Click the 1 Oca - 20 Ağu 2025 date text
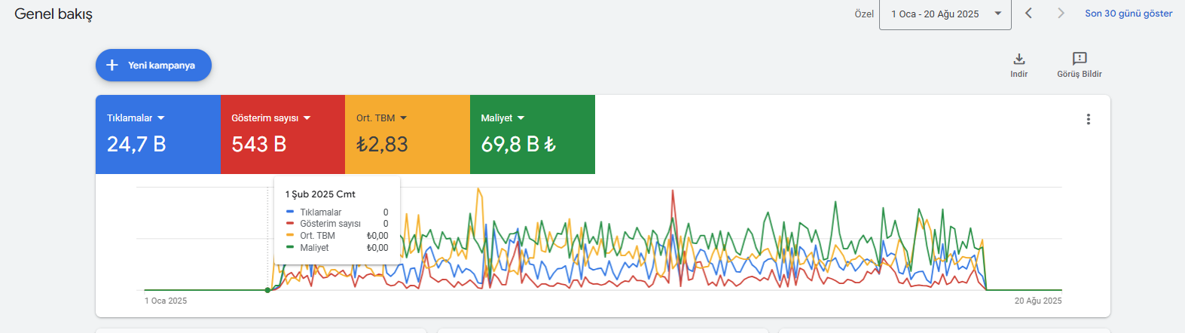 pyautogui.click(x=935, y=14)
